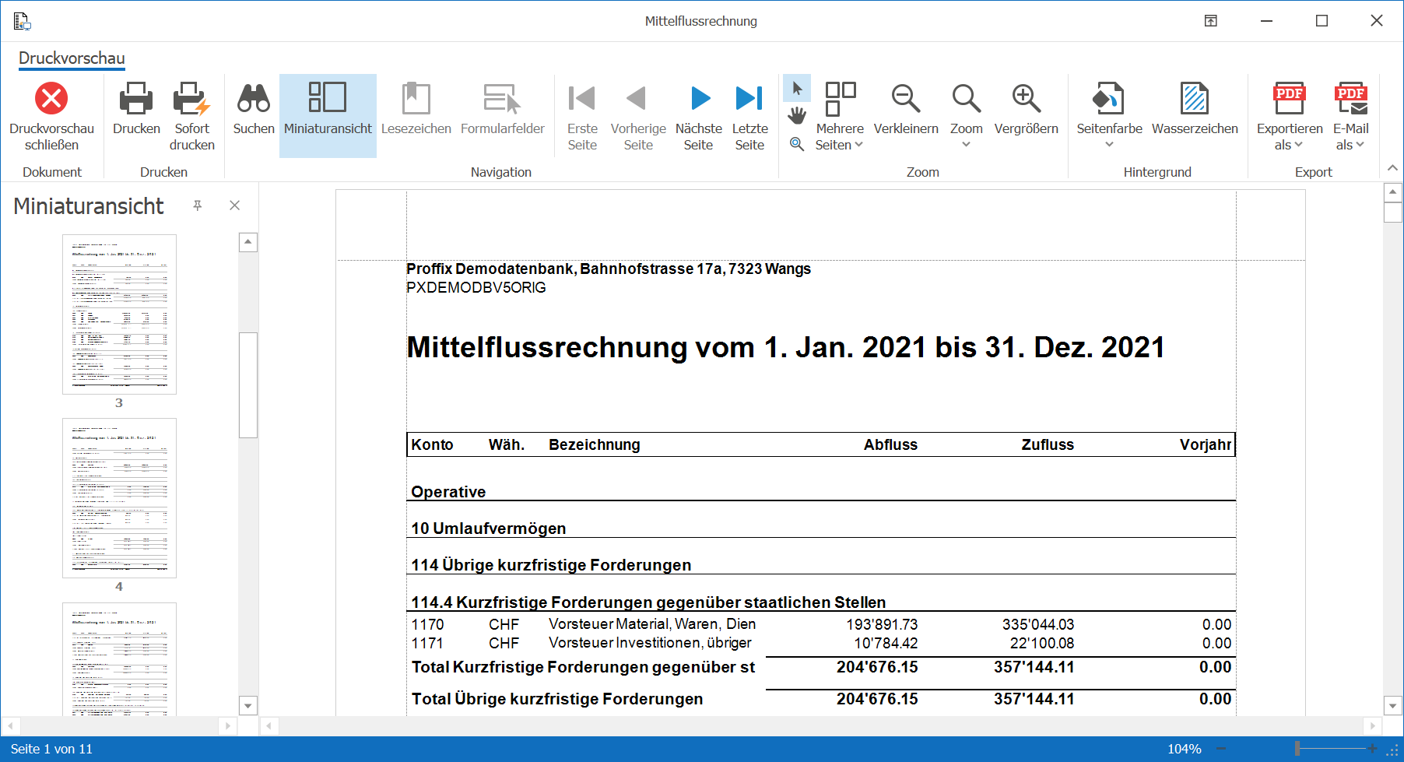The image size is (1404, 762).
Task: Click the zoom slider handle in status bar
Action: [x=1297, y=749]
